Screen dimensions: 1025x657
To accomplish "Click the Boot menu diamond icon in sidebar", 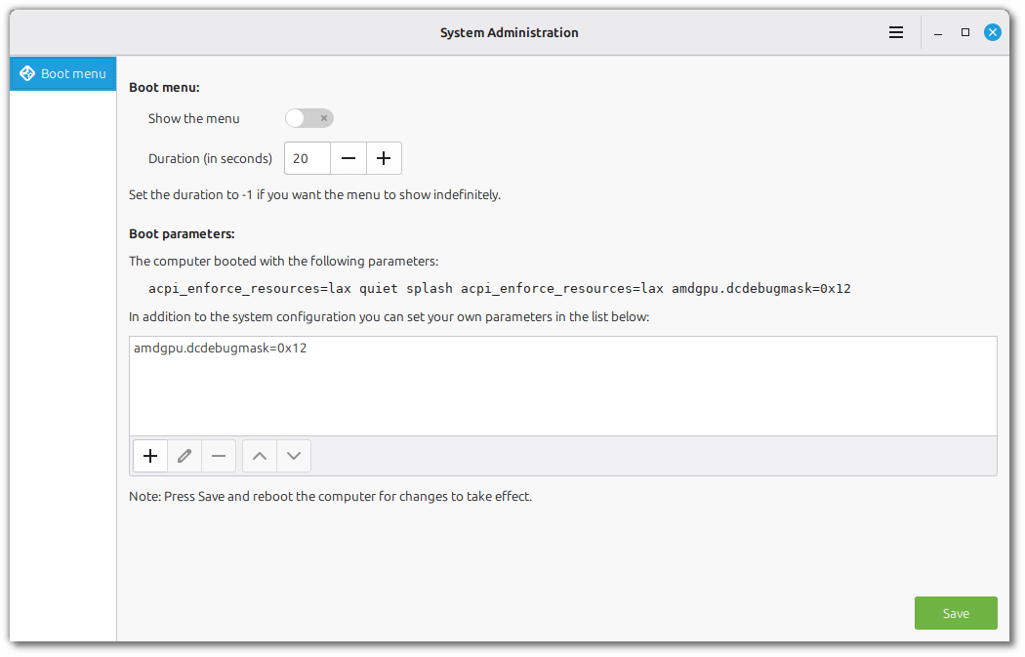I will [28, 72].
